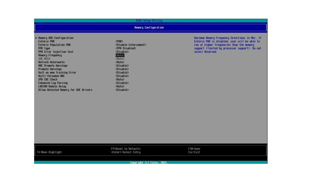Image resolution: width=309 pixels, height=188 pixels.
Task: Click F9=Reset to Defaults
Action: pyautogui.click(x=125, y=149)
